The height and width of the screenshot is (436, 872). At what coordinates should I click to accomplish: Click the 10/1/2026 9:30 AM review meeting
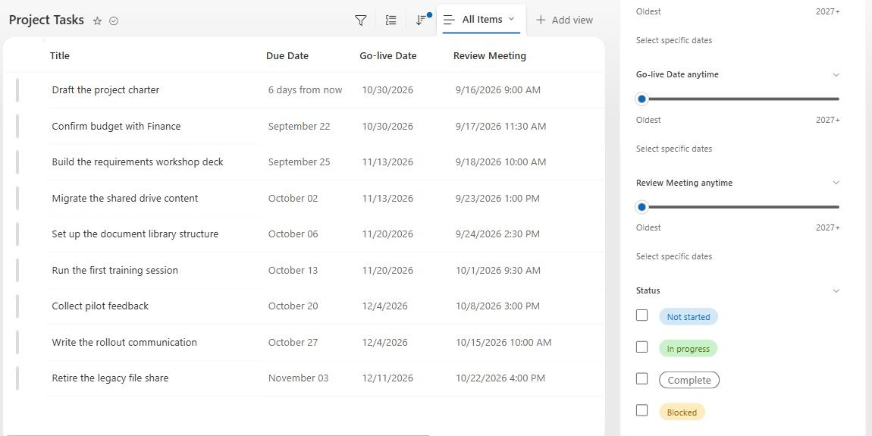[x=497, y=270]
